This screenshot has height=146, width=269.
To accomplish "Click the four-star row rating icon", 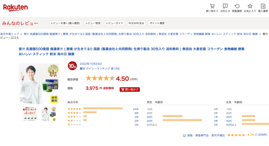I will pyautogui.click(x=74, y=113).
